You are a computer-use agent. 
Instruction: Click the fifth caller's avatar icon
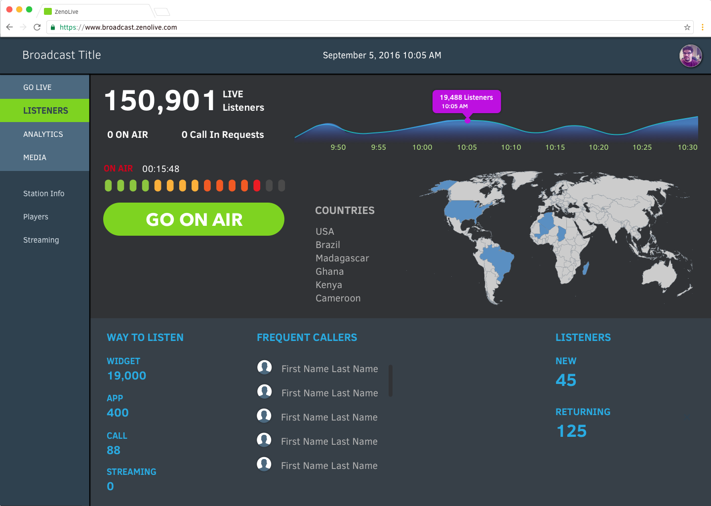pos(264,464)
